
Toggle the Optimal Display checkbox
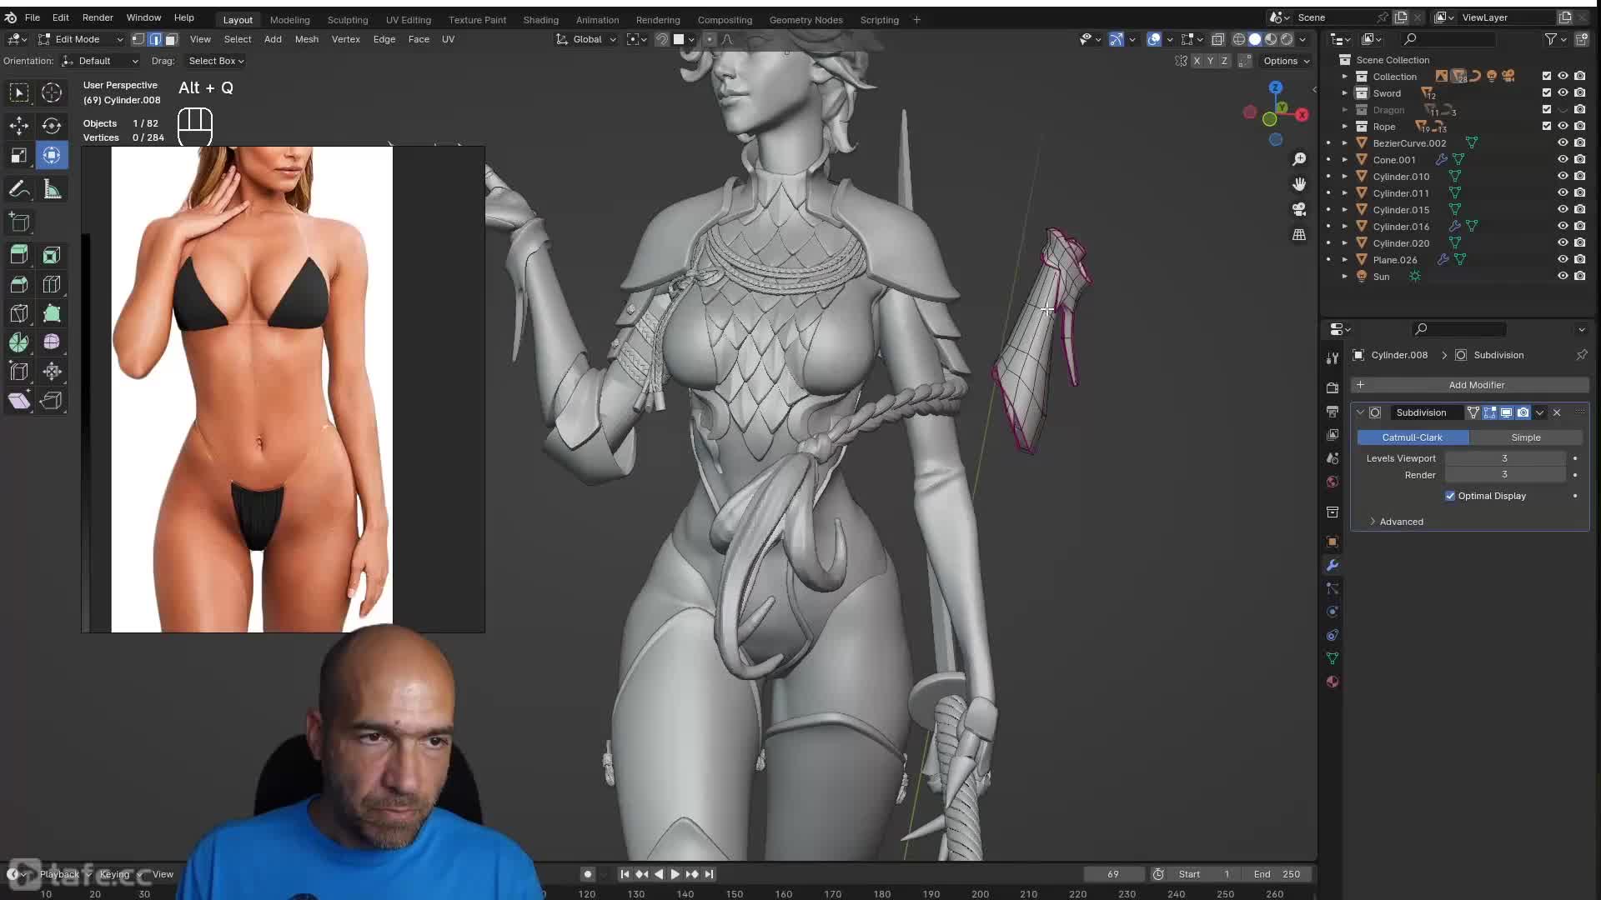[x=1450, y=496]
